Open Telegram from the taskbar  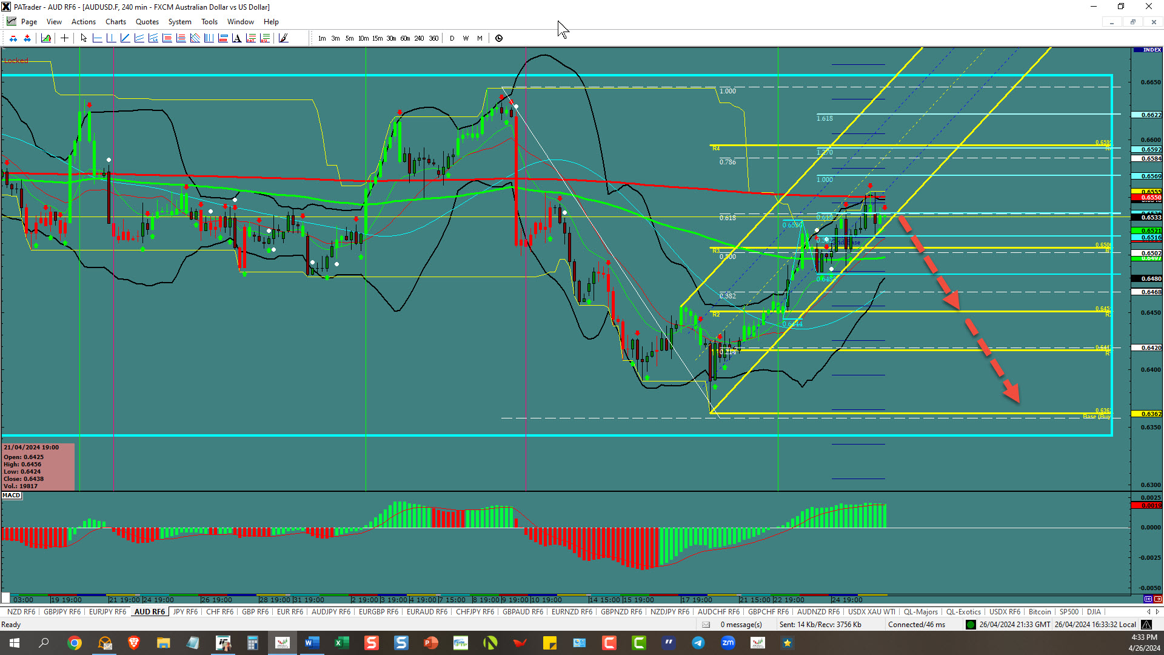698,643
